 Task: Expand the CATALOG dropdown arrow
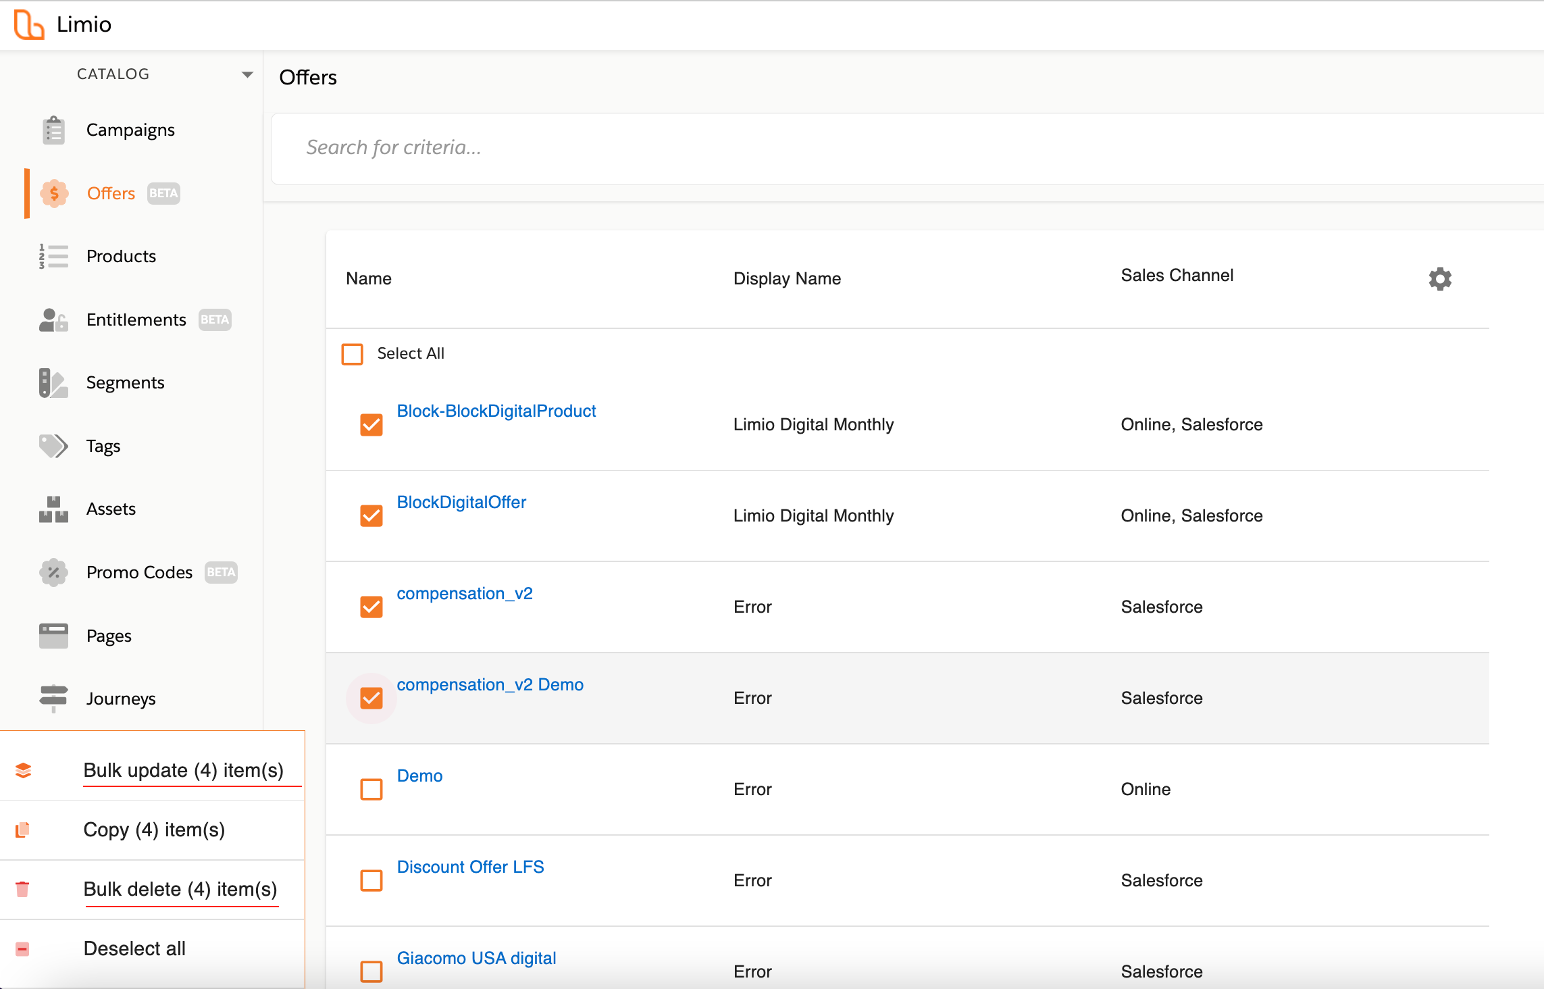coord(247,74)
